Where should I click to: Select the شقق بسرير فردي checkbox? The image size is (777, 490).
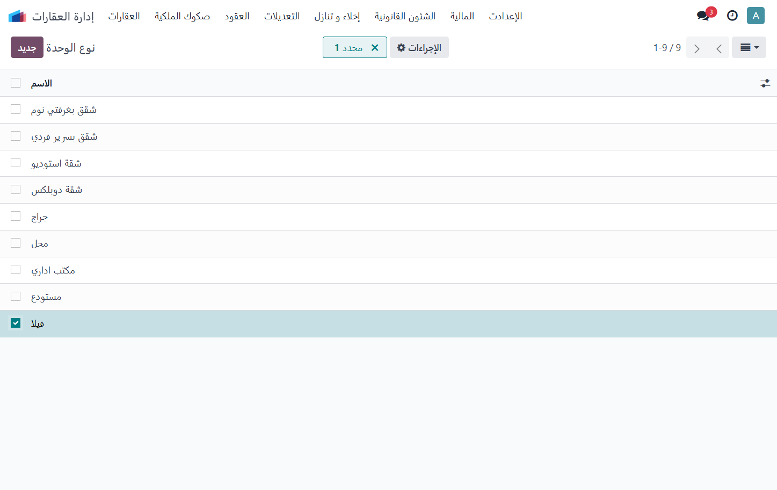16,136
